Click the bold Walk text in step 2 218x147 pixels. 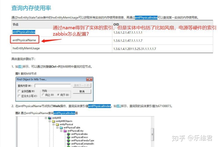[x=57, y=106]
